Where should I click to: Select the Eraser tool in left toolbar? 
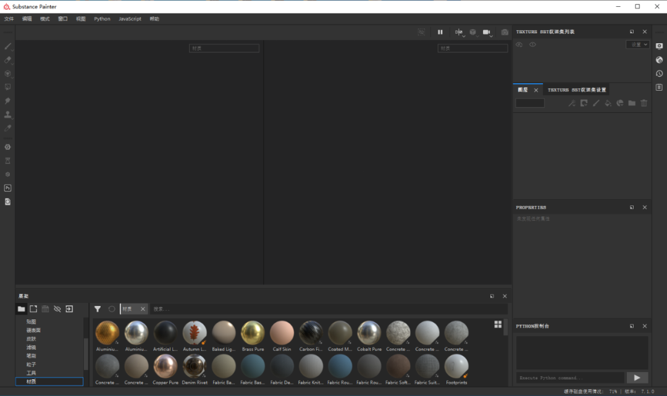[7, 60]
